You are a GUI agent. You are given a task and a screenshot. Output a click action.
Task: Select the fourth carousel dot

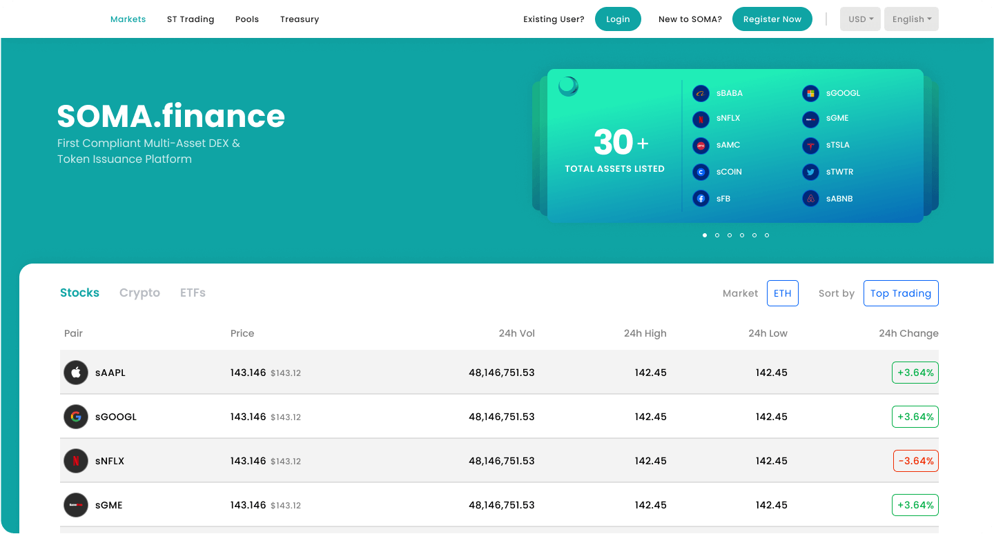pyautogui.click(x=742, y=235)
